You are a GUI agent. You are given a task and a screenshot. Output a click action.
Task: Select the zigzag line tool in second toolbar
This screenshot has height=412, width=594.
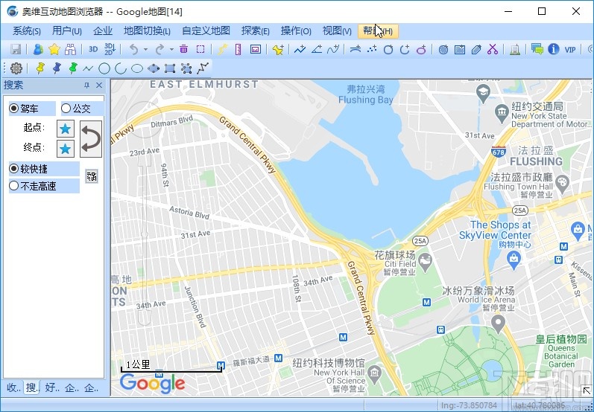coord(88,68)
